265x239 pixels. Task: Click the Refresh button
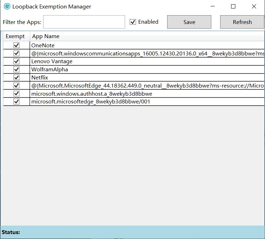coord(242,22)
